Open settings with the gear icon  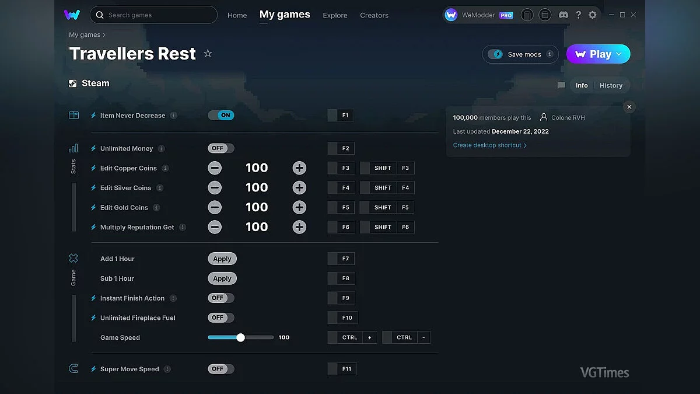point(593,15)
